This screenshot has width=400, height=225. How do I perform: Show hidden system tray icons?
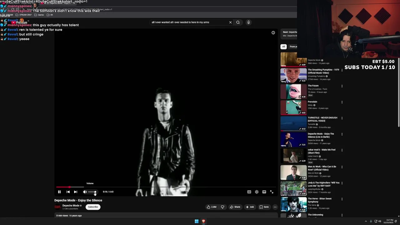366,221
